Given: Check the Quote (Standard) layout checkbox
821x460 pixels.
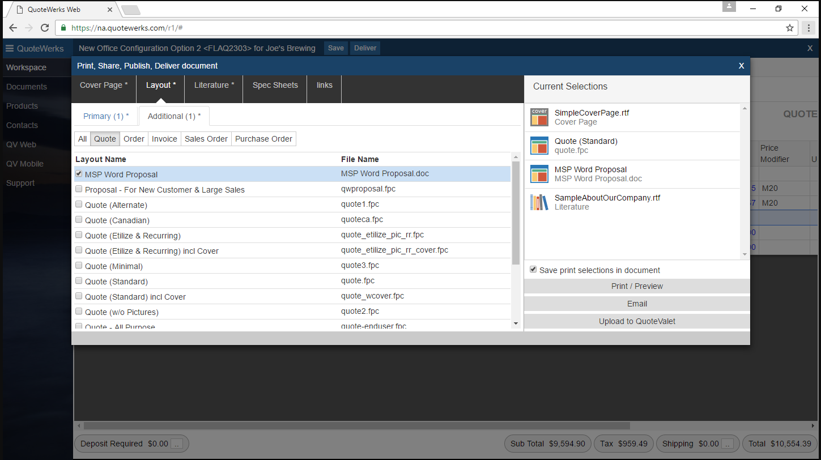Looking at the screenshot, I should click(x=79, y=281).
